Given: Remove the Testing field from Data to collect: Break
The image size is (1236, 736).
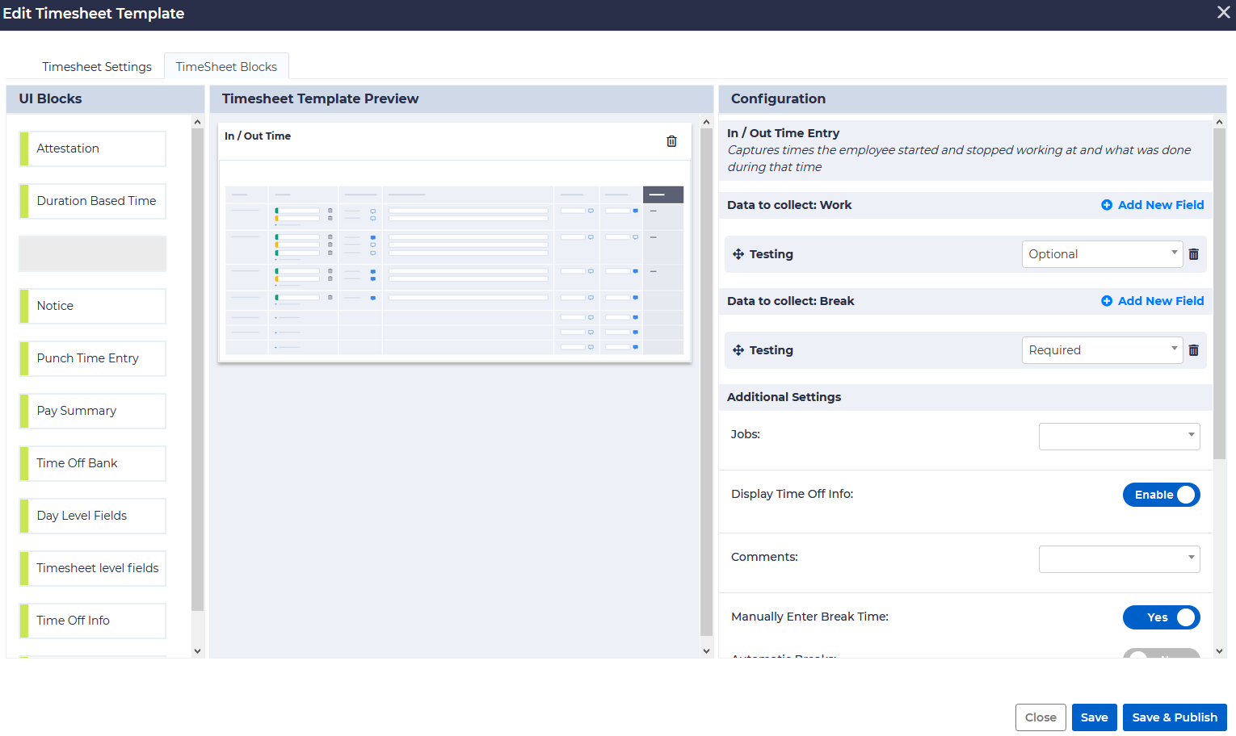Looking at the screenshot, I should click(1194, 349).
